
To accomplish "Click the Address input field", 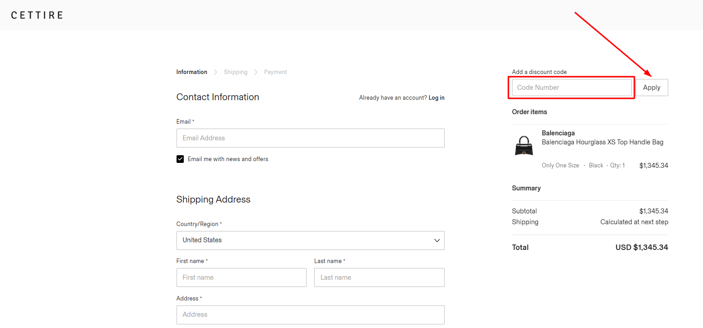I will click(310, 314).
